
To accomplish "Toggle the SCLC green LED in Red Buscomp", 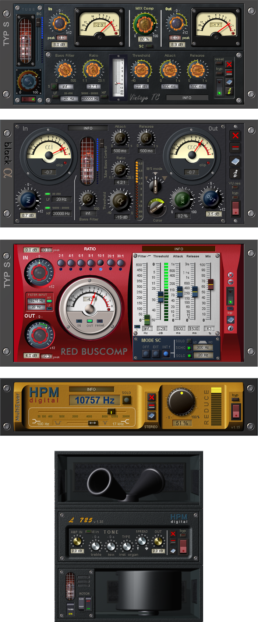I will tap(189, 356).
